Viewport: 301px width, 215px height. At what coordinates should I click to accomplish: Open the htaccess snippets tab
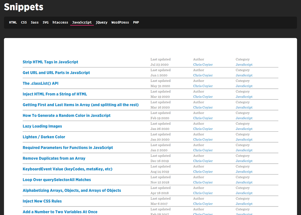point(60,22)
